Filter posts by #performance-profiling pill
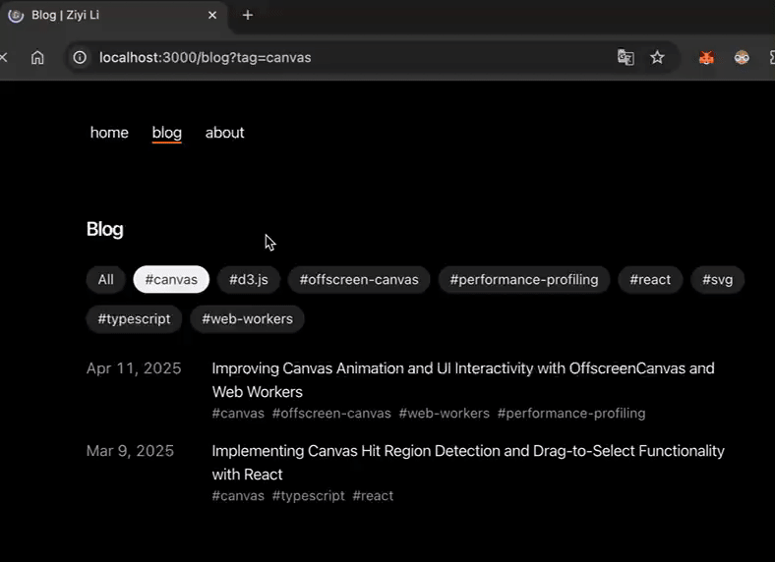Viewport: 775px width, 562px height. 524,279
